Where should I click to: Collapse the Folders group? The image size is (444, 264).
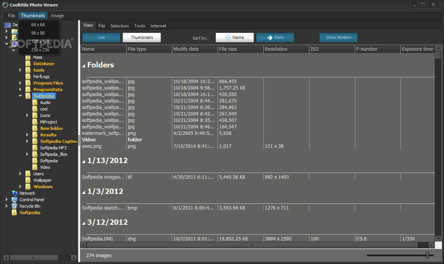click(x=83, y=66)
